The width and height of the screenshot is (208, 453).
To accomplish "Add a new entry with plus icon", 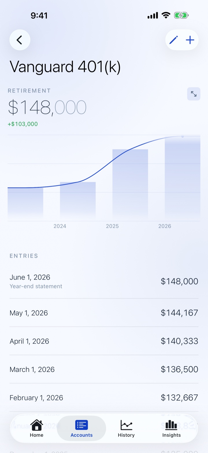I will click(190, 40).
